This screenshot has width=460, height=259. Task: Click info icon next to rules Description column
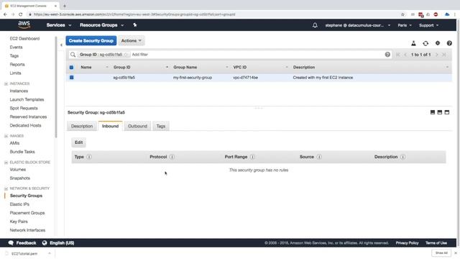pyautogui.click(x=402, y=157)
